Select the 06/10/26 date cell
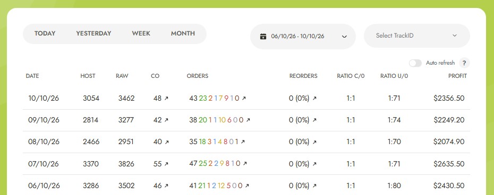The width and height of the screenshot is (494, 195). pos(44,186)
